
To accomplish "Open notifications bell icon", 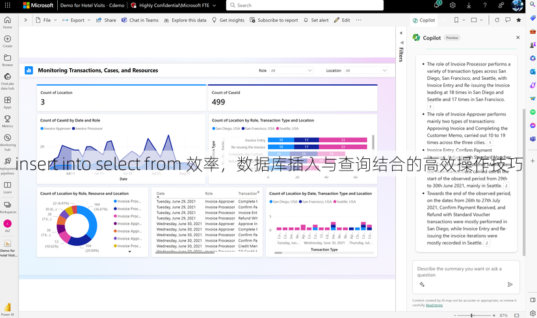I will pos(436,5).
